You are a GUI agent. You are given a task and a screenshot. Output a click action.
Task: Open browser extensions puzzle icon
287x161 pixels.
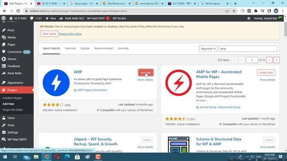[256, 11]
